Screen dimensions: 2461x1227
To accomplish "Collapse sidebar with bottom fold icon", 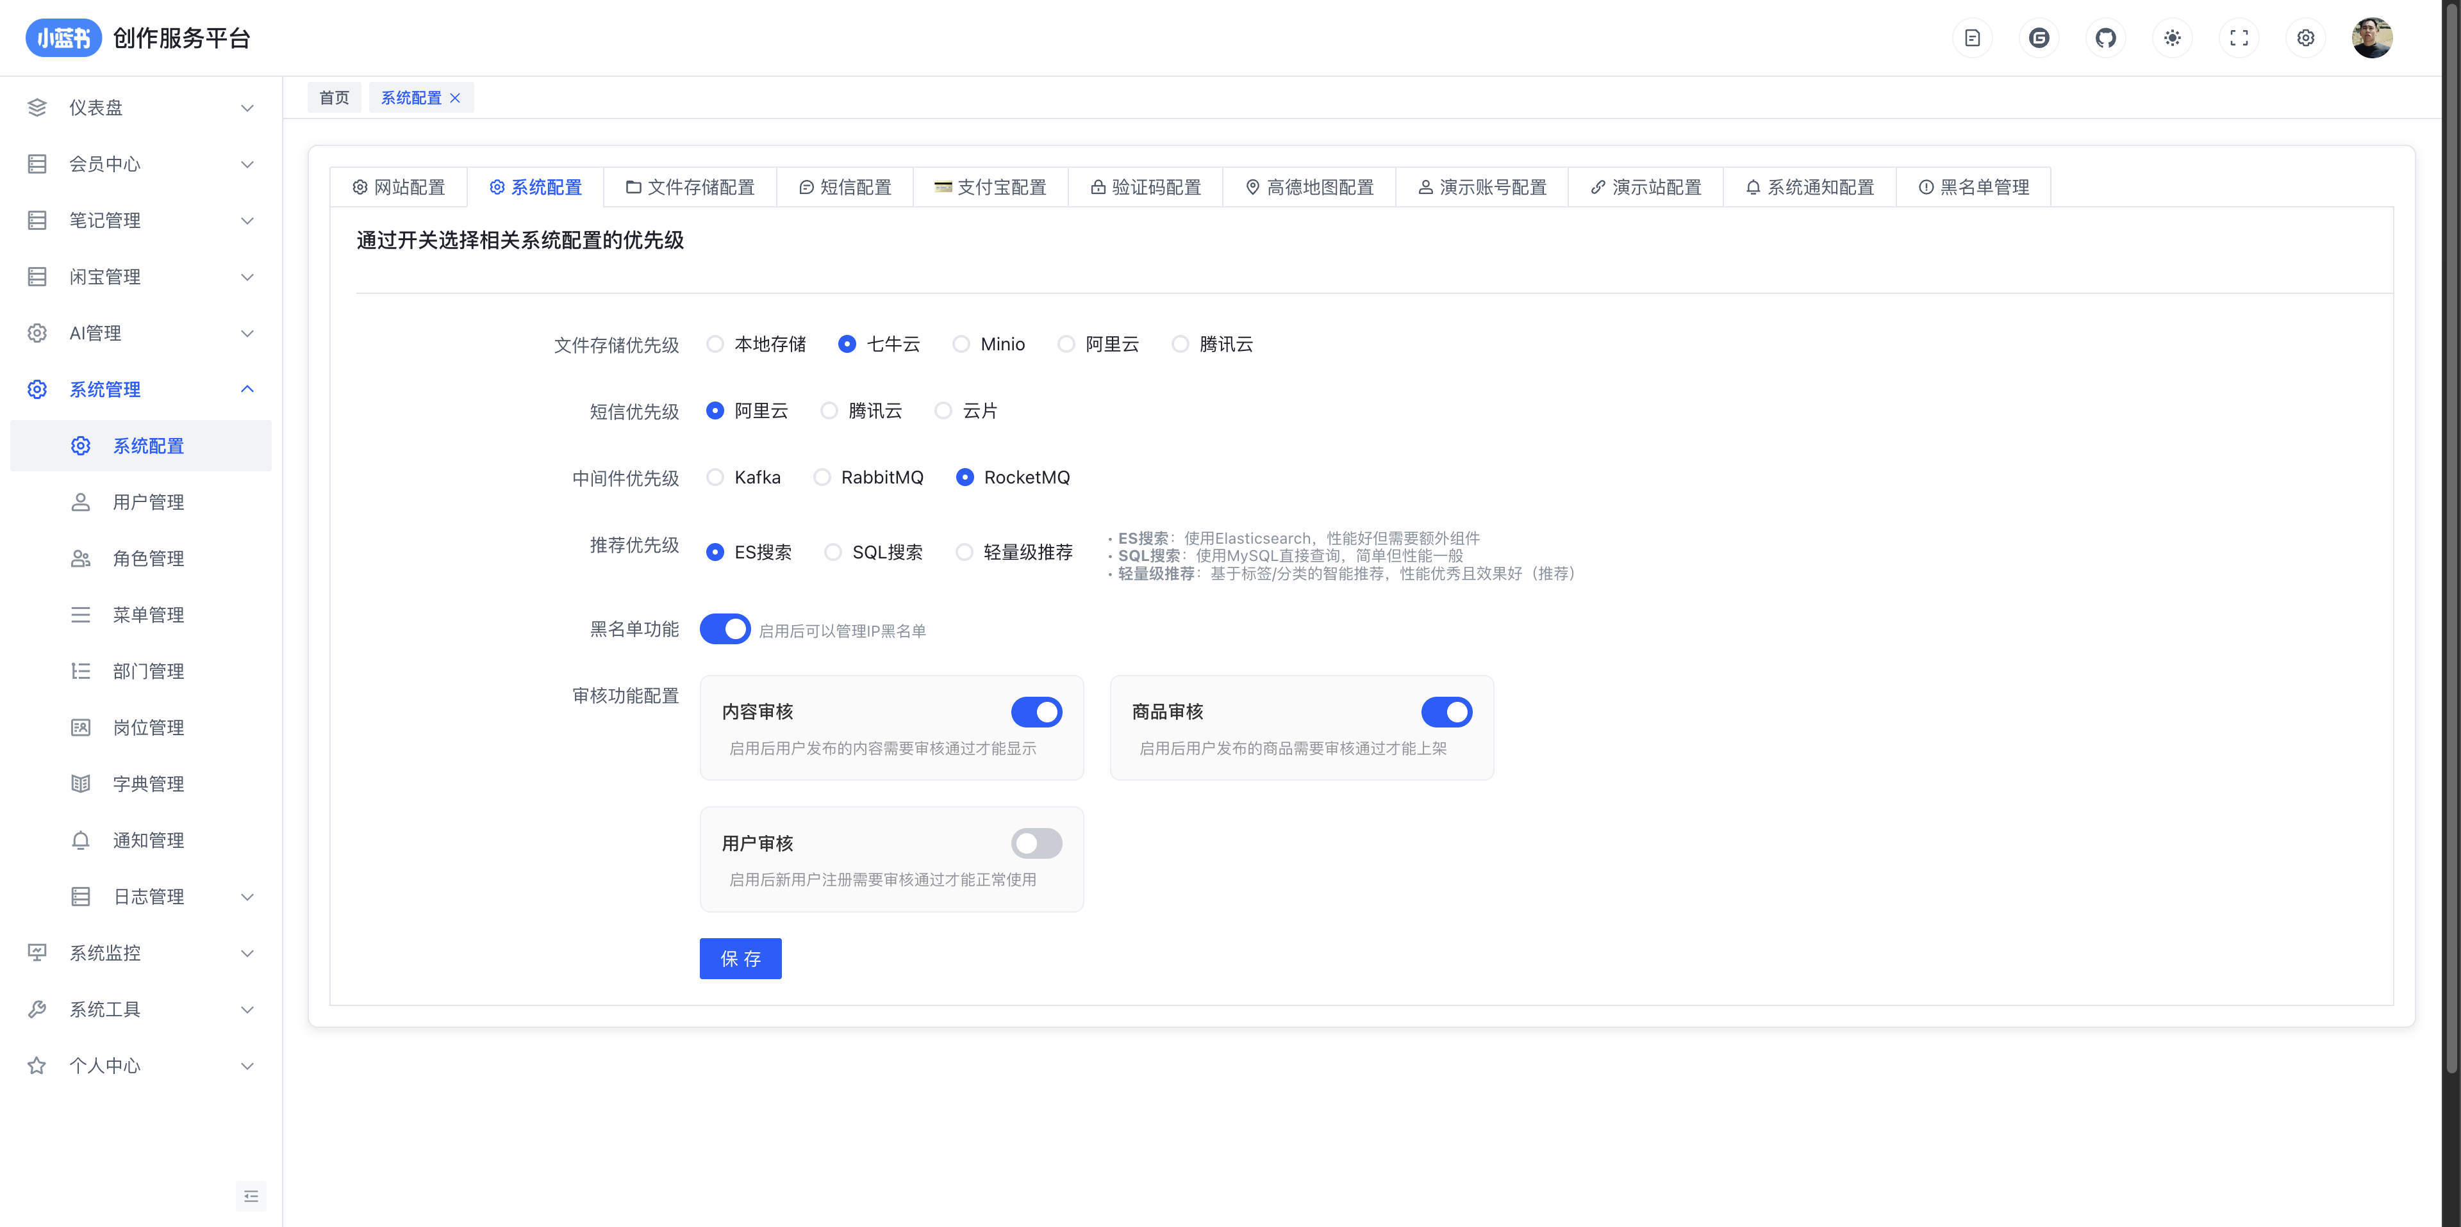I will click(251, 1196).
